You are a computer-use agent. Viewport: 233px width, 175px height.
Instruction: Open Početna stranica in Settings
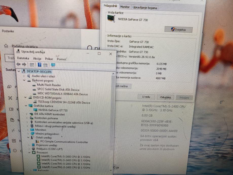click(25, 46)
